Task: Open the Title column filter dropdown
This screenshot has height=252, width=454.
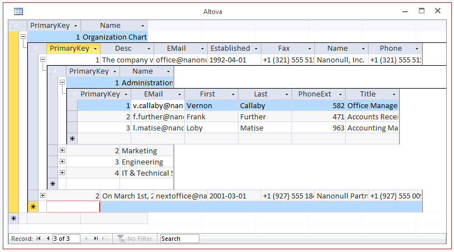Action: click(x=394, y=94)
